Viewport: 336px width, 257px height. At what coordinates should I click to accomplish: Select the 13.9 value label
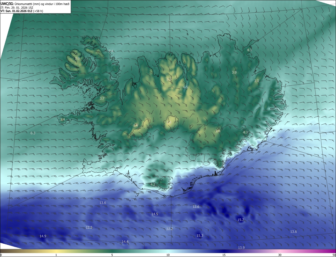pyautogui.click(x=241, y=248)
